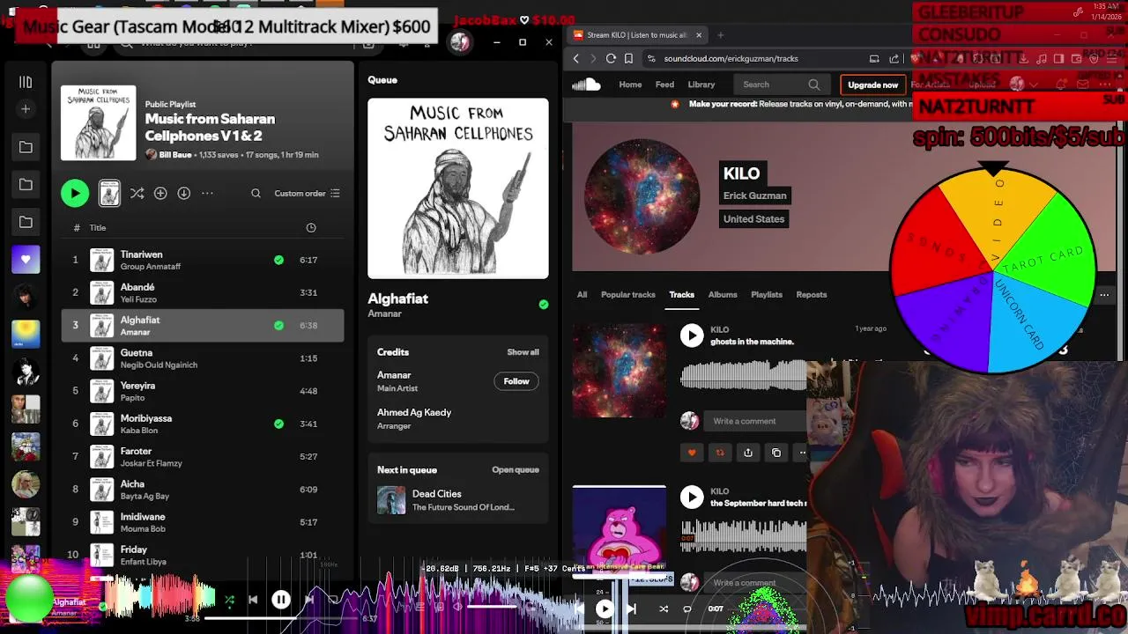Image resolution: width=1128 pixels, height=634 pixels.
Task: Create new playlist plus icon in sidebar
Action: pyautogui.click(x=26, y=109)
